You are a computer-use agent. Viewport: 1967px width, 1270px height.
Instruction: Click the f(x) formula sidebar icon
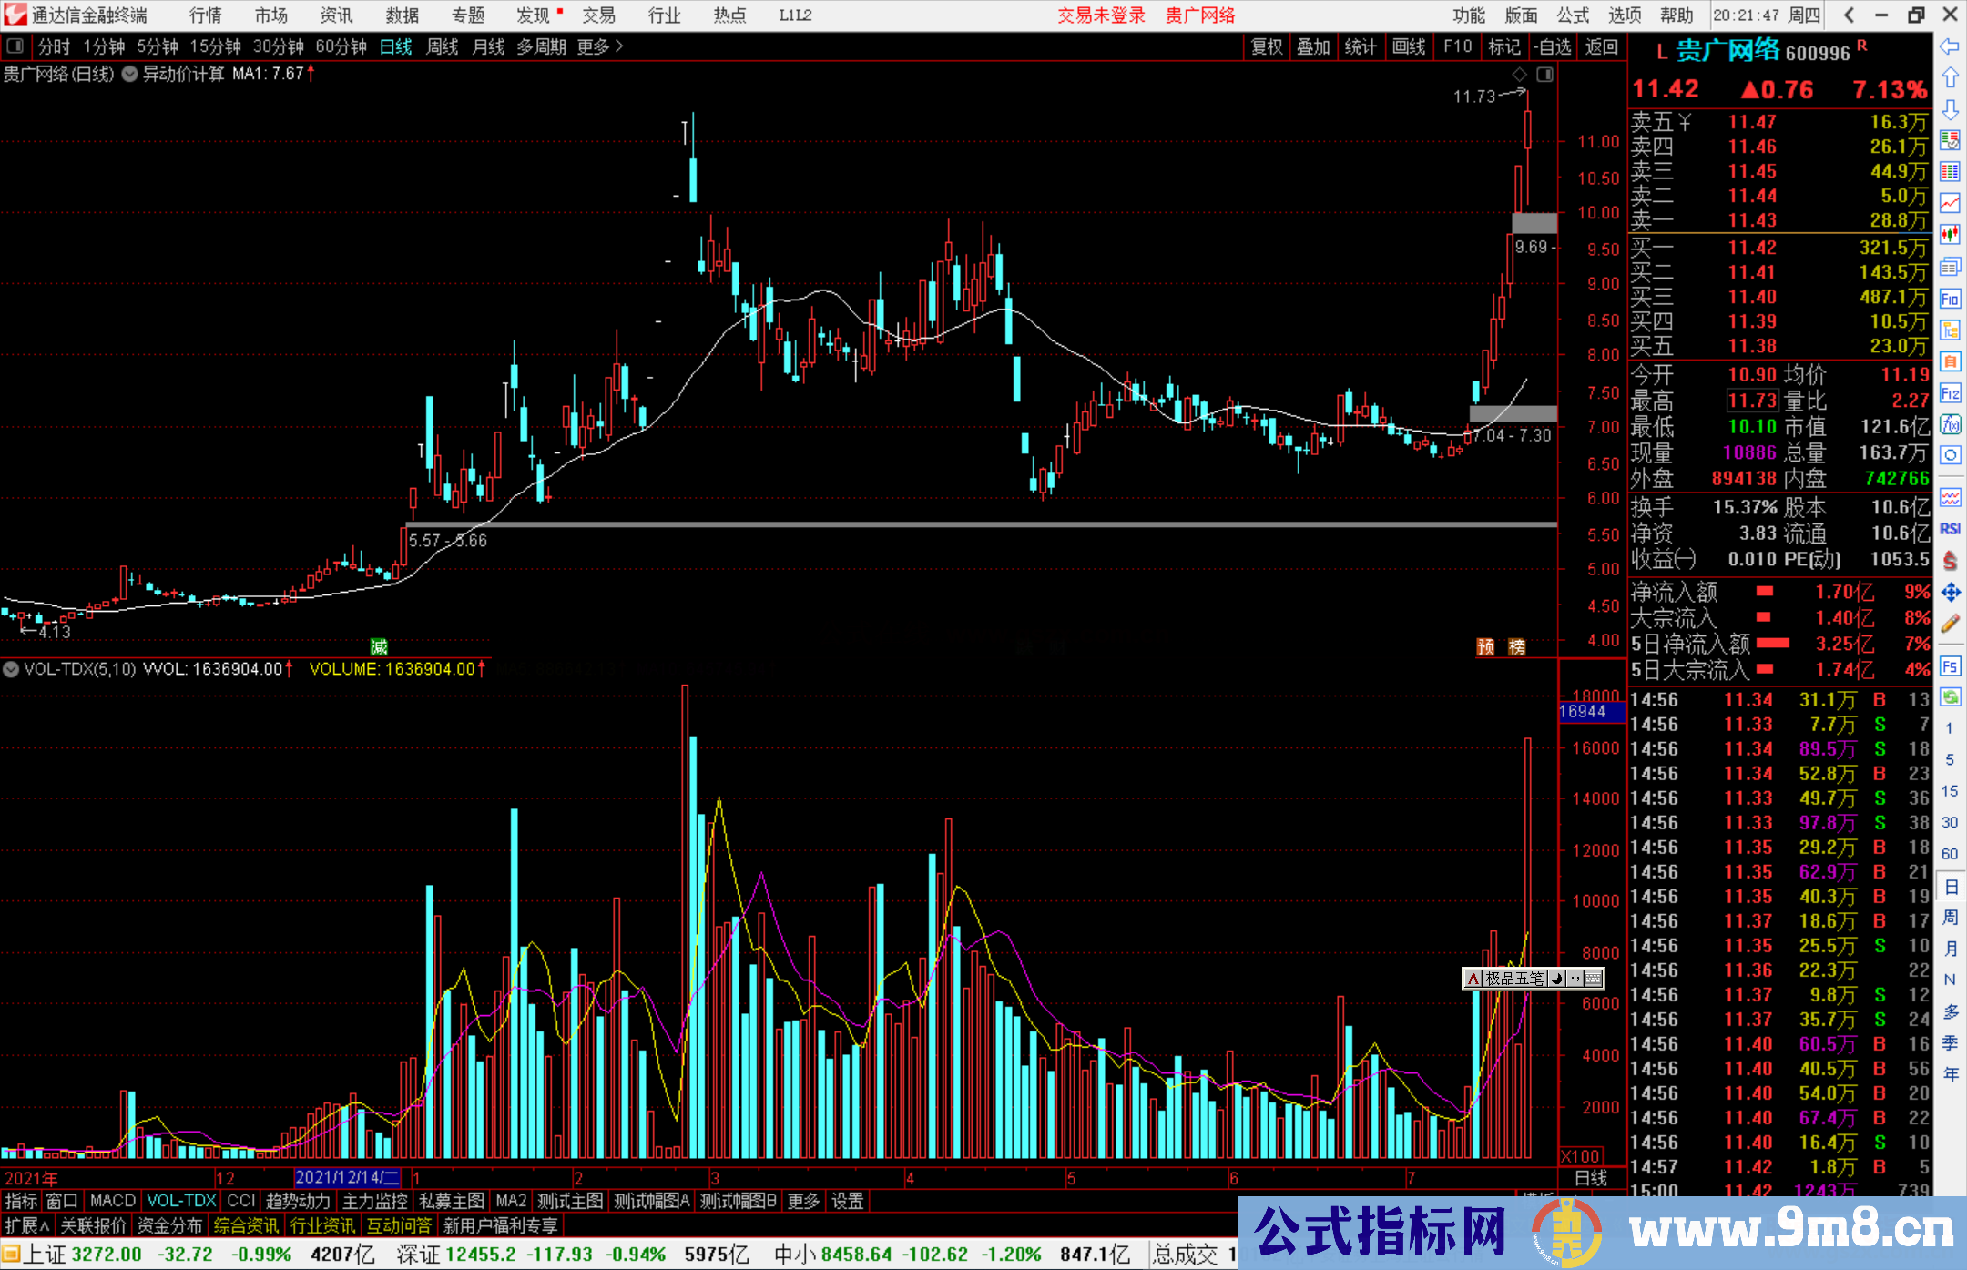pos(1950,424)
